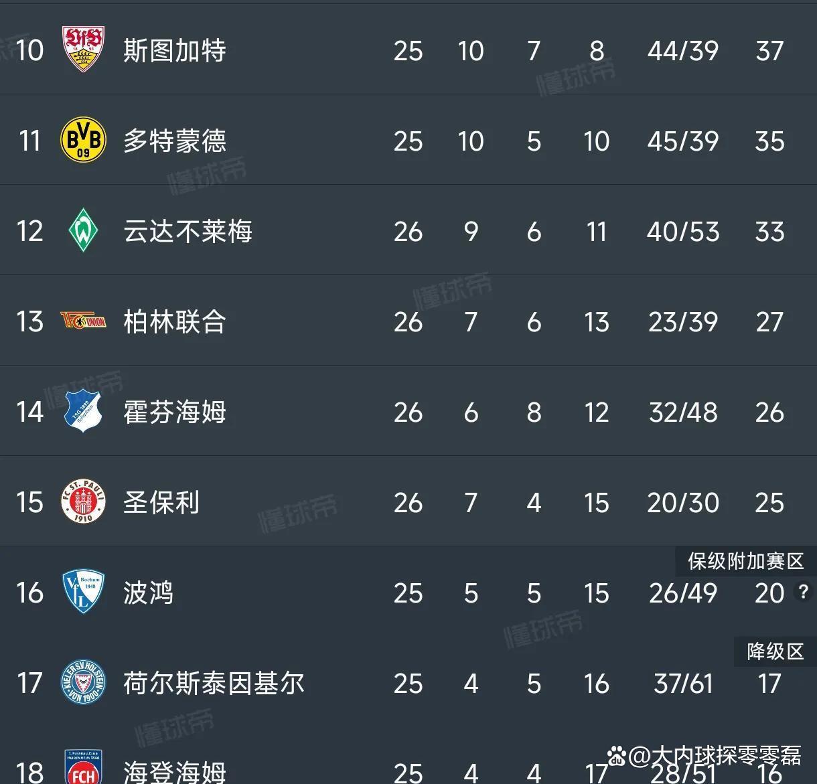Click the FC St. Pauli round badge
Image resolution: width=817 pixels, height=784 pixels.
pos(83,502)
